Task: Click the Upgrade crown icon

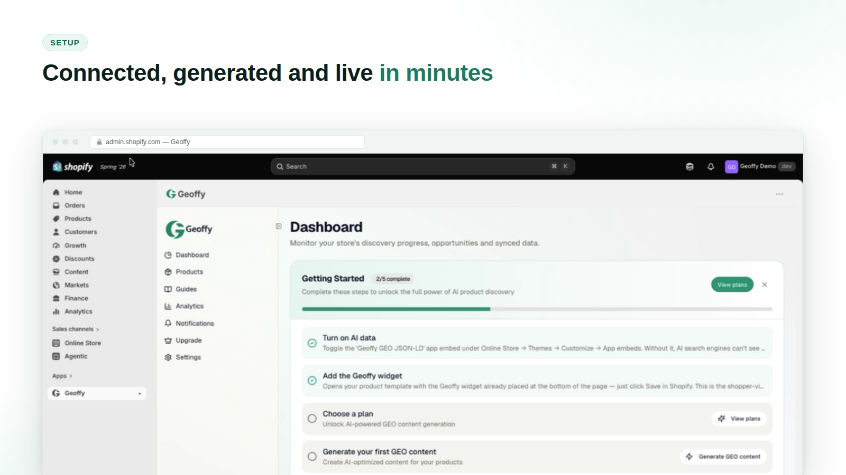Action: (168, 340)
